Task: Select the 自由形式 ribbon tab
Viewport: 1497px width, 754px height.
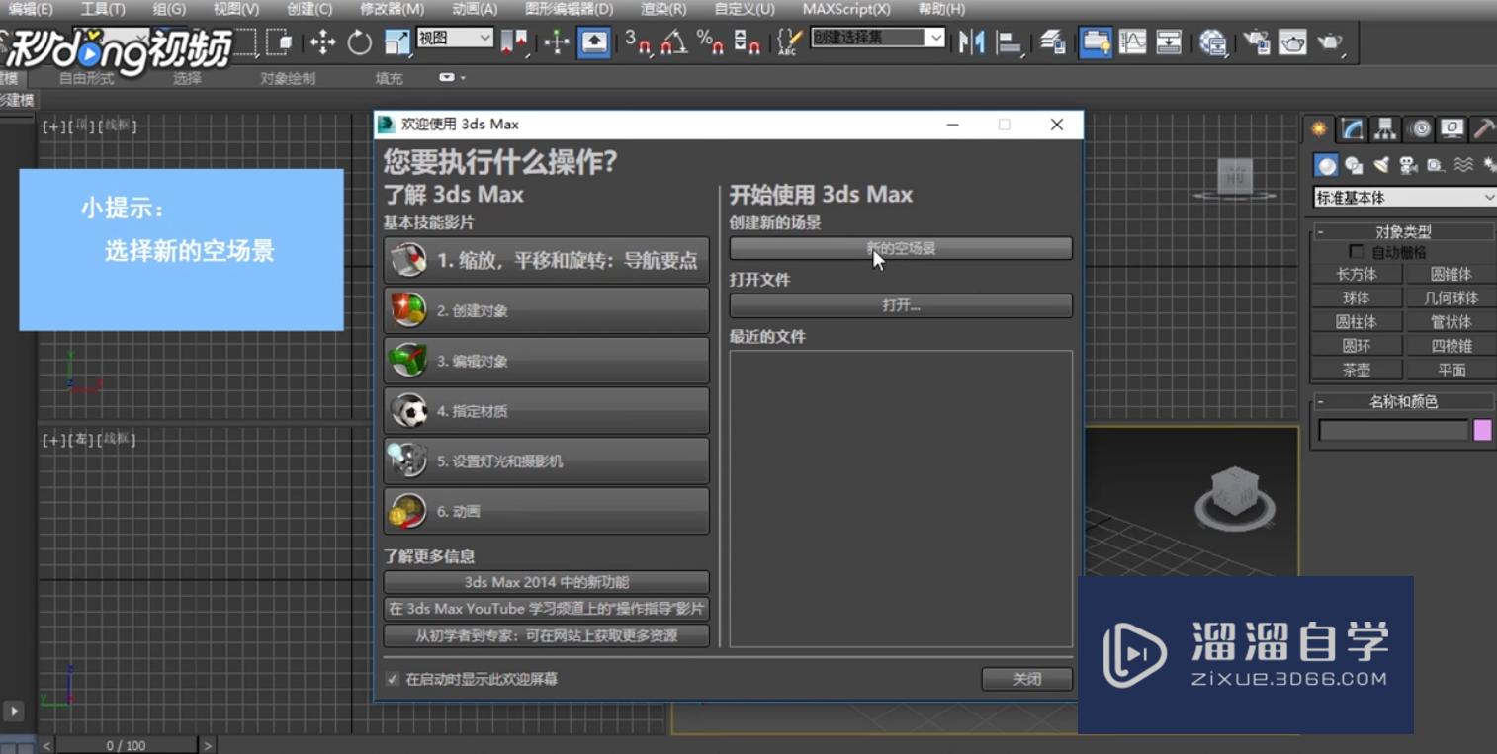Action: click(87, 78)
